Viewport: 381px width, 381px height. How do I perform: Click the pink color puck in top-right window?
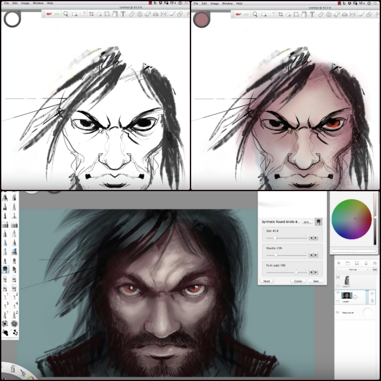[x=201, y=19]
